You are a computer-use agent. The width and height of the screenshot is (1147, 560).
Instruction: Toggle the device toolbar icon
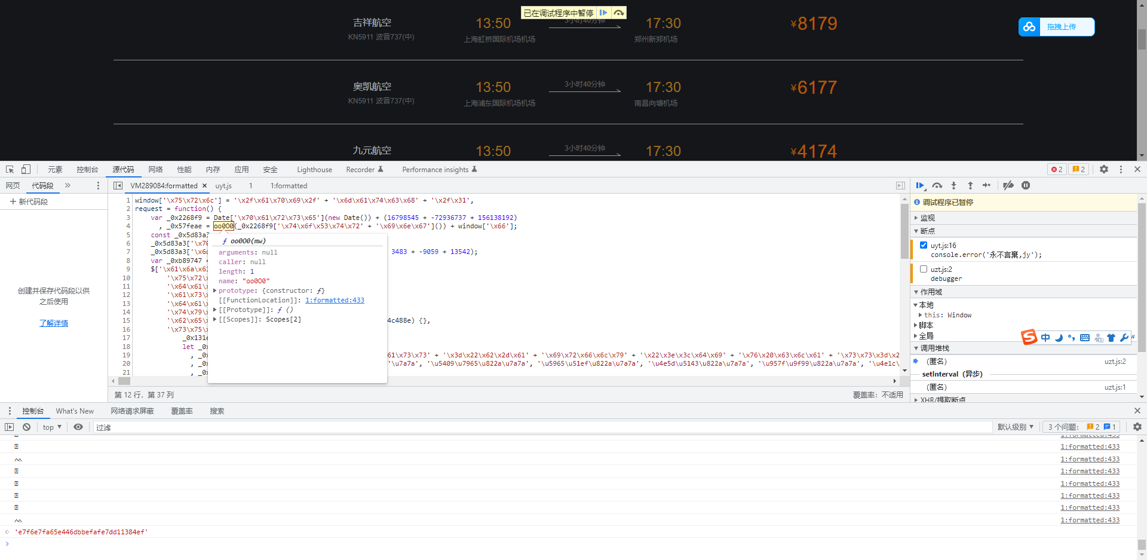(26, 170)
